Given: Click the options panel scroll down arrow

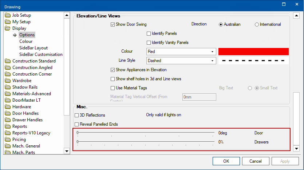Looking at the screenshot, I should [296, 149].
